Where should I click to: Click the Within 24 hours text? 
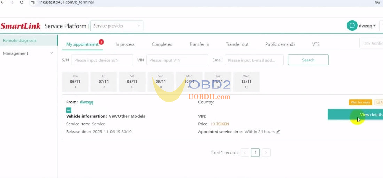[260, 132]
